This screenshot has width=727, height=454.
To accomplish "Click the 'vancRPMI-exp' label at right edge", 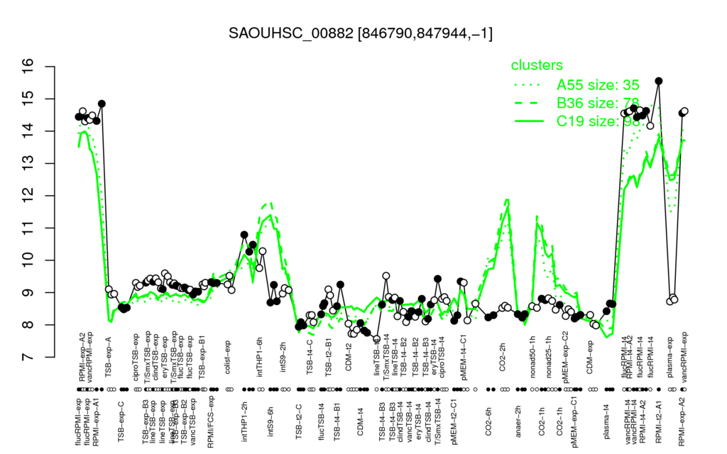I will (685, 357).
